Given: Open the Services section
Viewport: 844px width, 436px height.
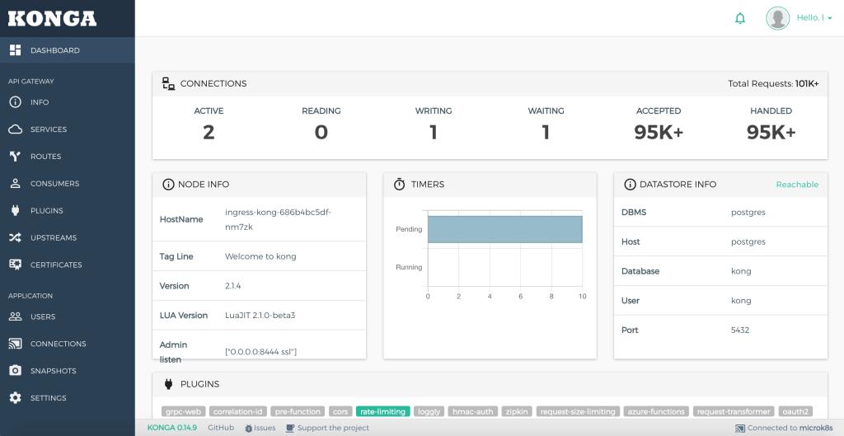Looking at the screenshot, I should (x=68, y=129).
